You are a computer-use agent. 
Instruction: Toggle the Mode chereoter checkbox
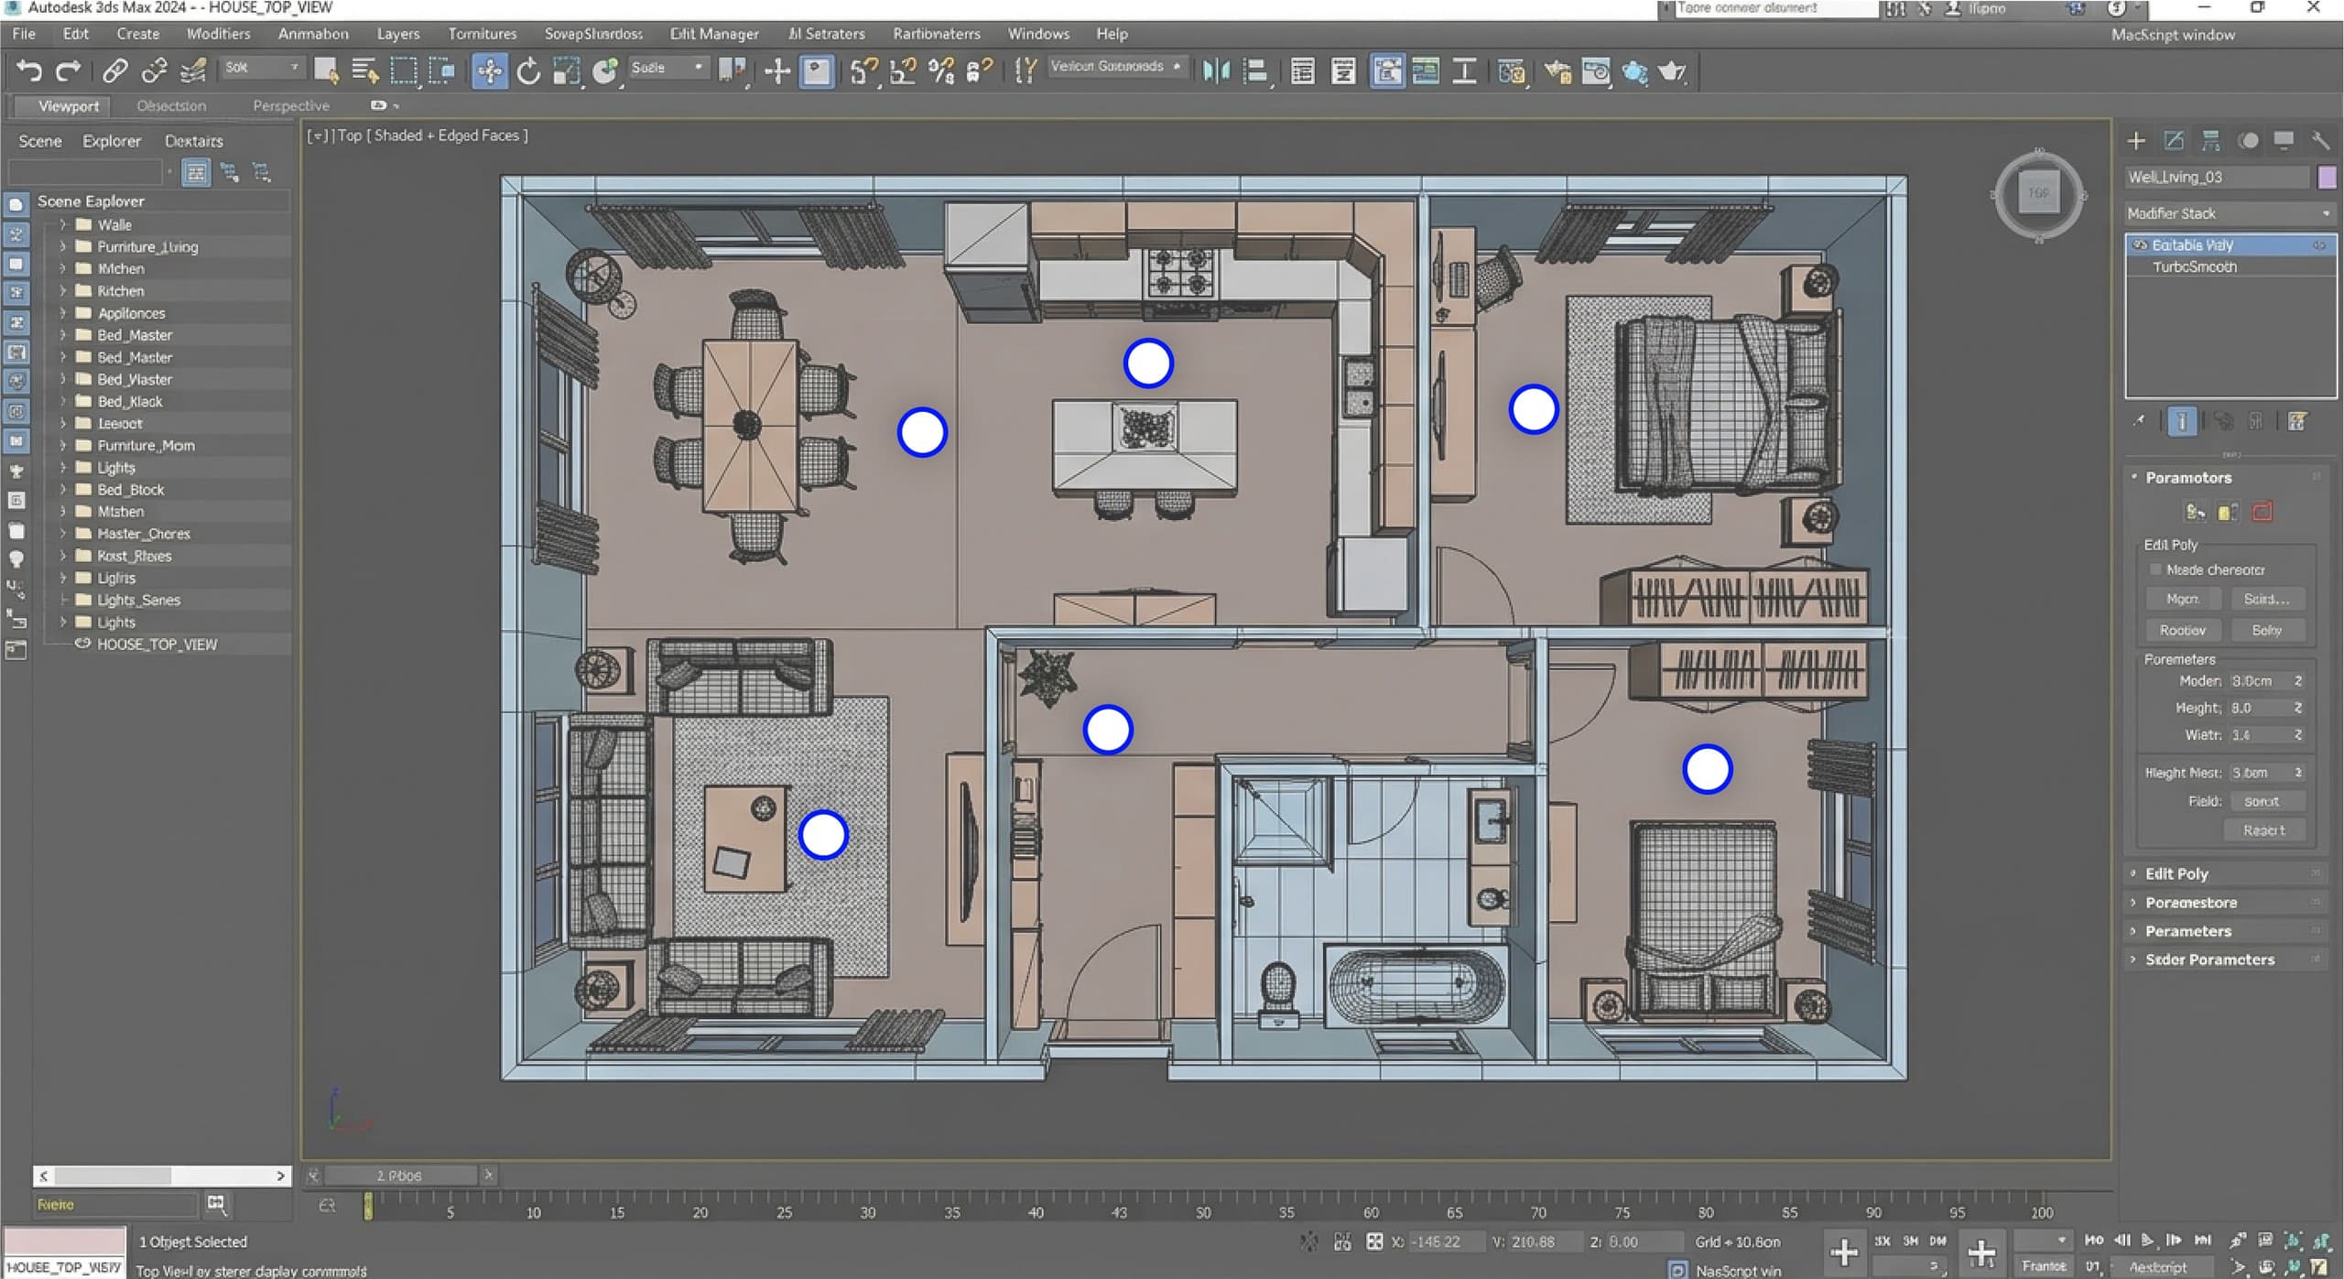click(x=2155, y=569)
